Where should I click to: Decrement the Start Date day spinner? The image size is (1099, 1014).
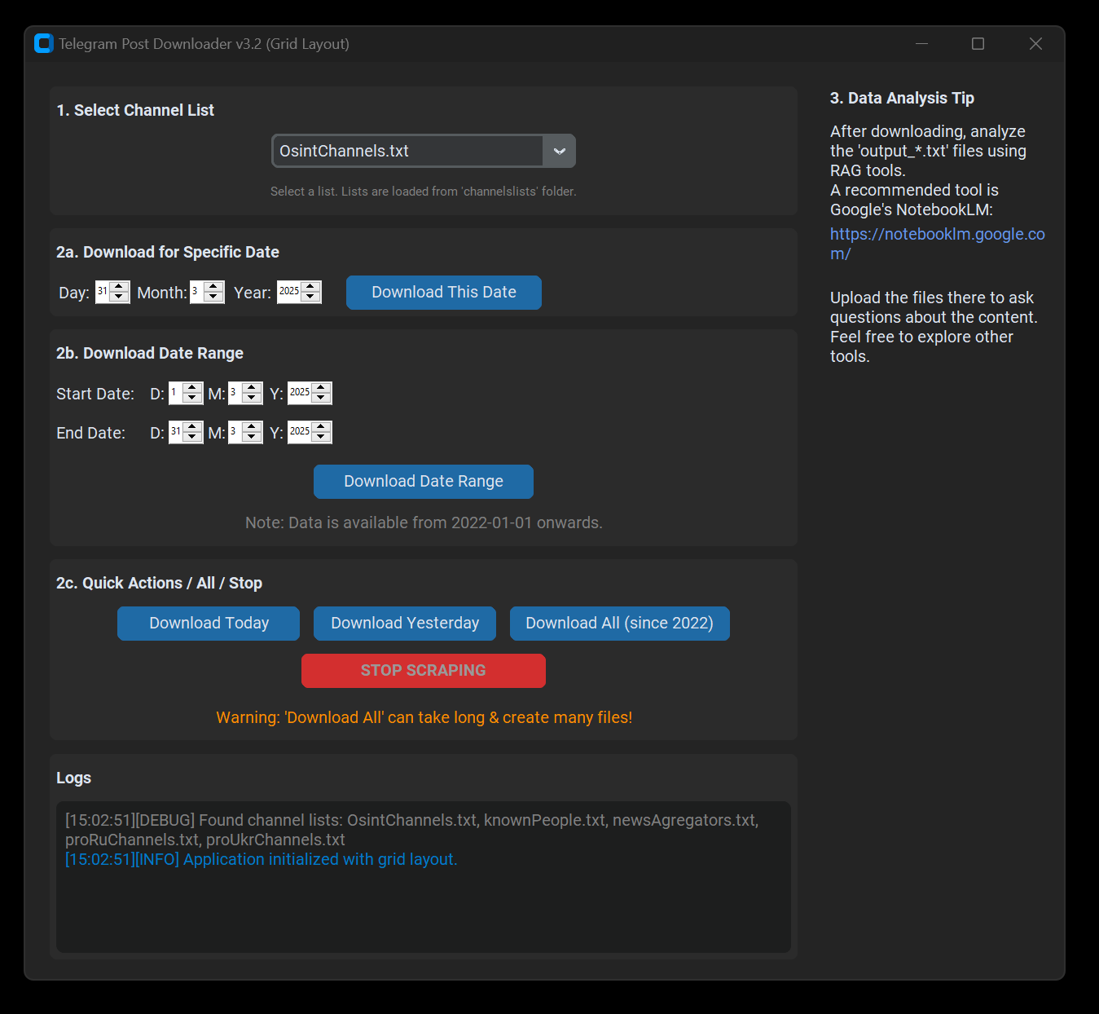click(x=193, y=399)
